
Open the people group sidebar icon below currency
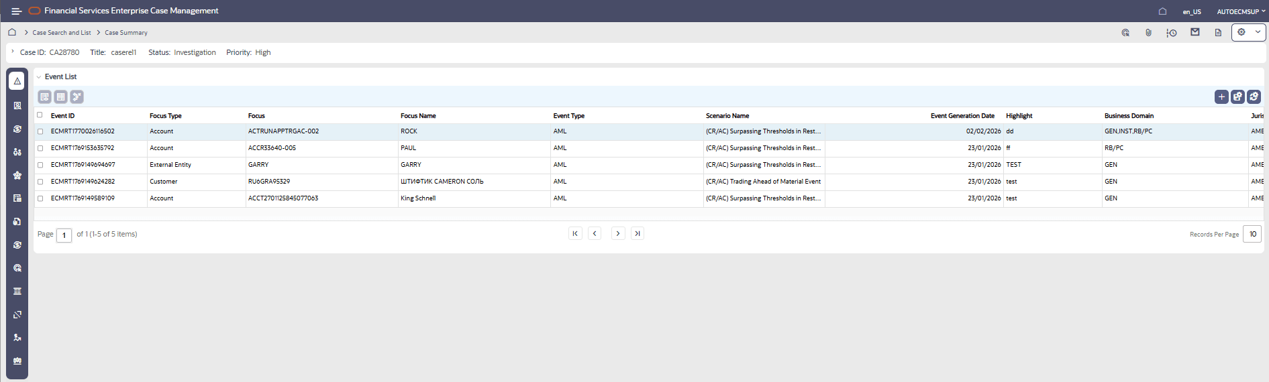(x=17, y=152)
